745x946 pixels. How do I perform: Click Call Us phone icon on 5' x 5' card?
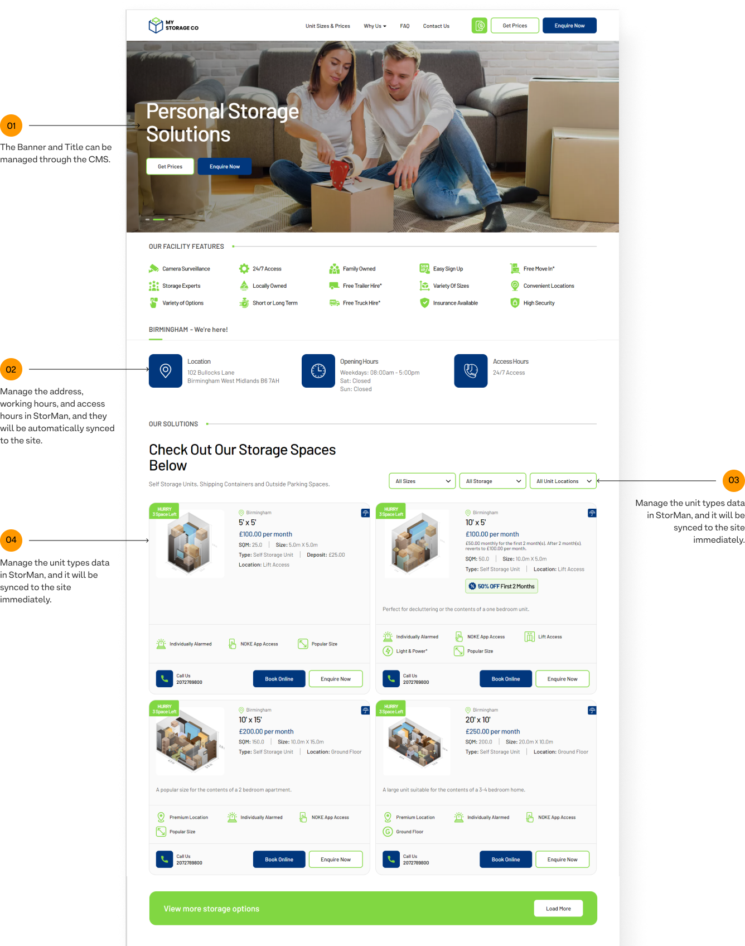(x=165, y=679)
